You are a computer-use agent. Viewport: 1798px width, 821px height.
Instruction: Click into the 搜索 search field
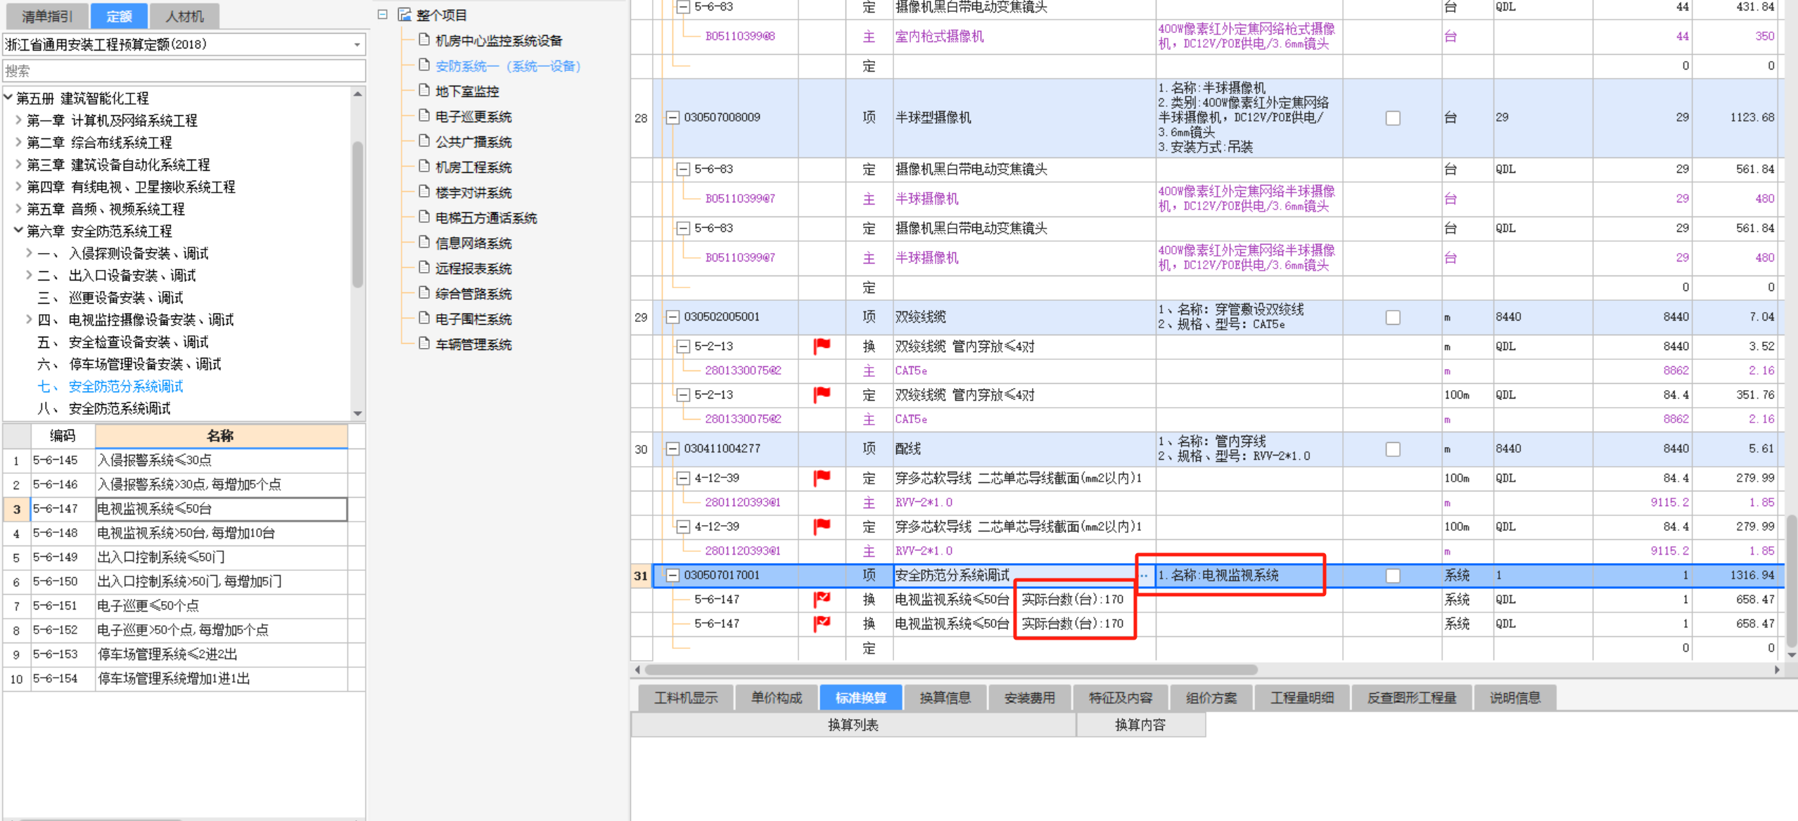(183, 71)
